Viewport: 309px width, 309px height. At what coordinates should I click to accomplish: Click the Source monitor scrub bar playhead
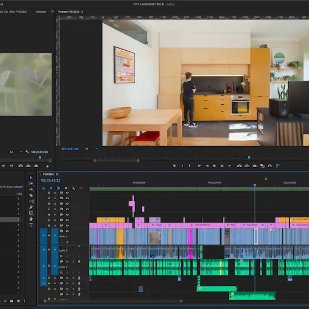[40, 157]
